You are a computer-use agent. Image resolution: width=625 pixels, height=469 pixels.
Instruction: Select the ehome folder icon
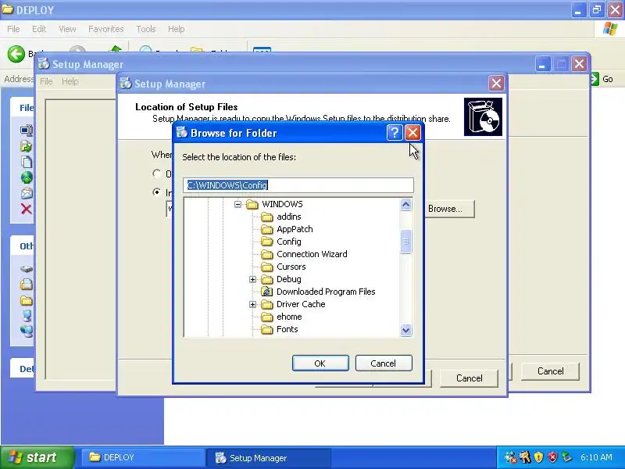tap(266, 317)
